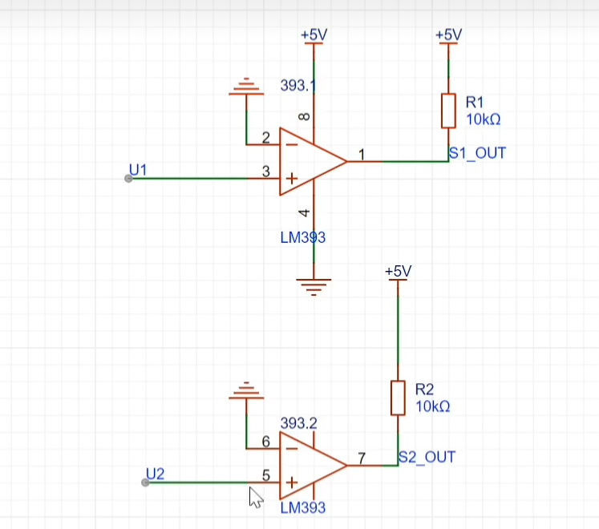Click pin number 8 on the supply pin
The height and width of the screenshot is (529, 599).
click(x=304, y=116)
